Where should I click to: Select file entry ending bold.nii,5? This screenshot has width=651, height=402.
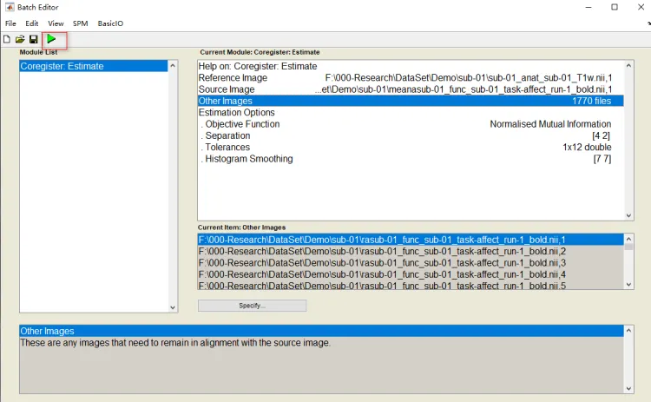pos(411,286)
